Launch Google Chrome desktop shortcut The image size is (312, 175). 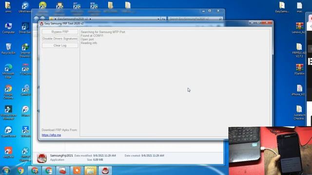click(x=8, y=92)
